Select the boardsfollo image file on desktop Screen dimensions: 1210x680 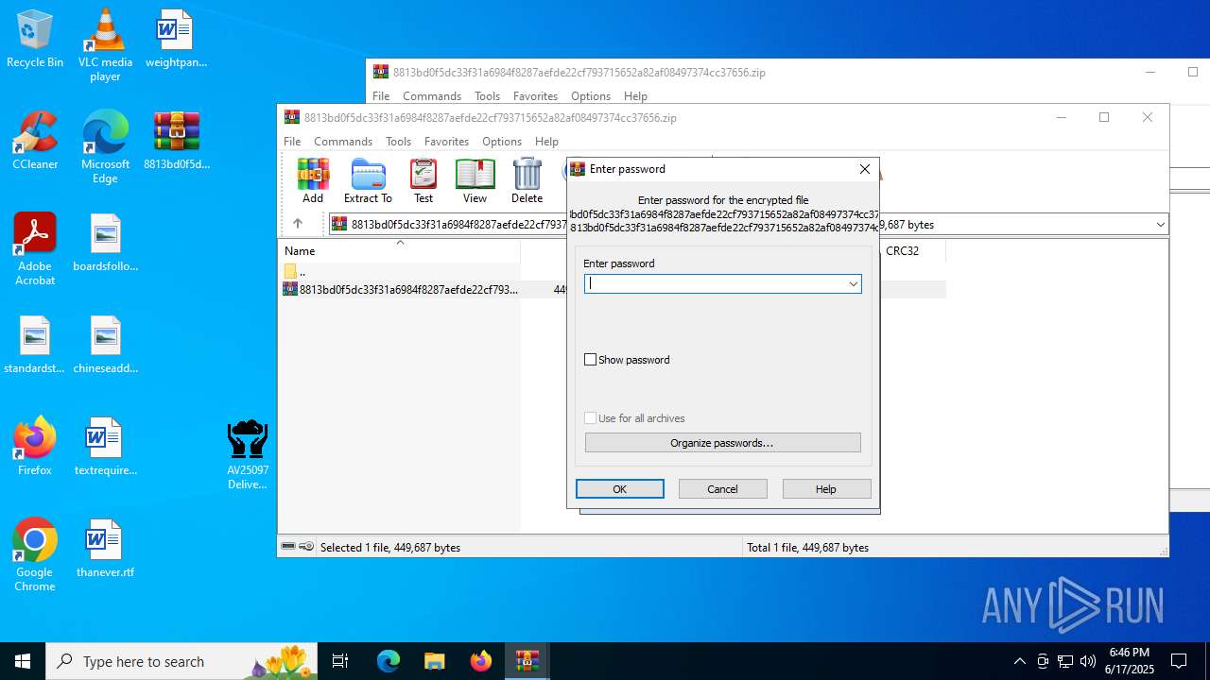(x=105, y=243)
